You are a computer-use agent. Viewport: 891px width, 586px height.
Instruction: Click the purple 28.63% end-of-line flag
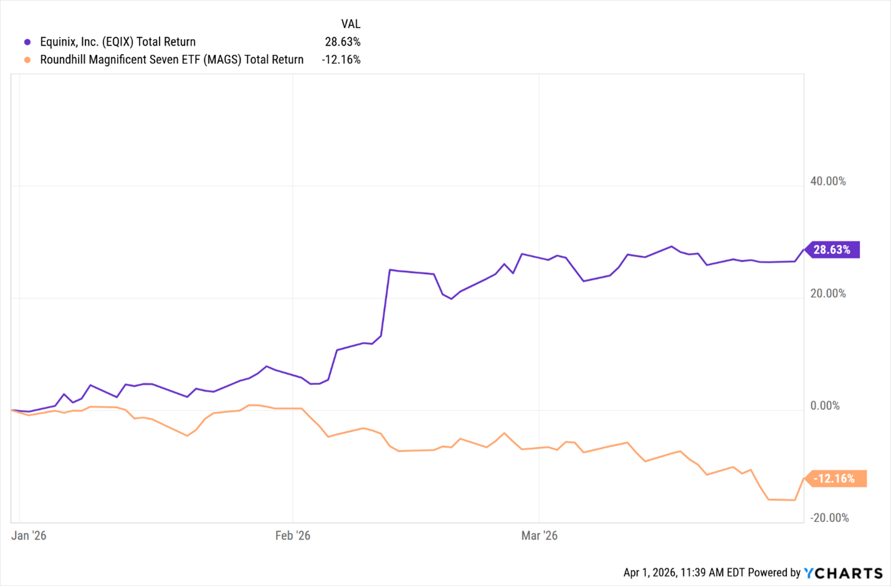(x=832, y=250)
